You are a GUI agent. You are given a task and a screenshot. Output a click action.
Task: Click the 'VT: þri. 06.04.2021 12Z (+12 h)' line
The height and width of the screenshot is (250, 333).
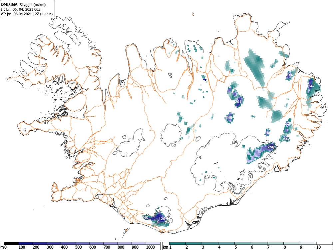tap(27, 14)
